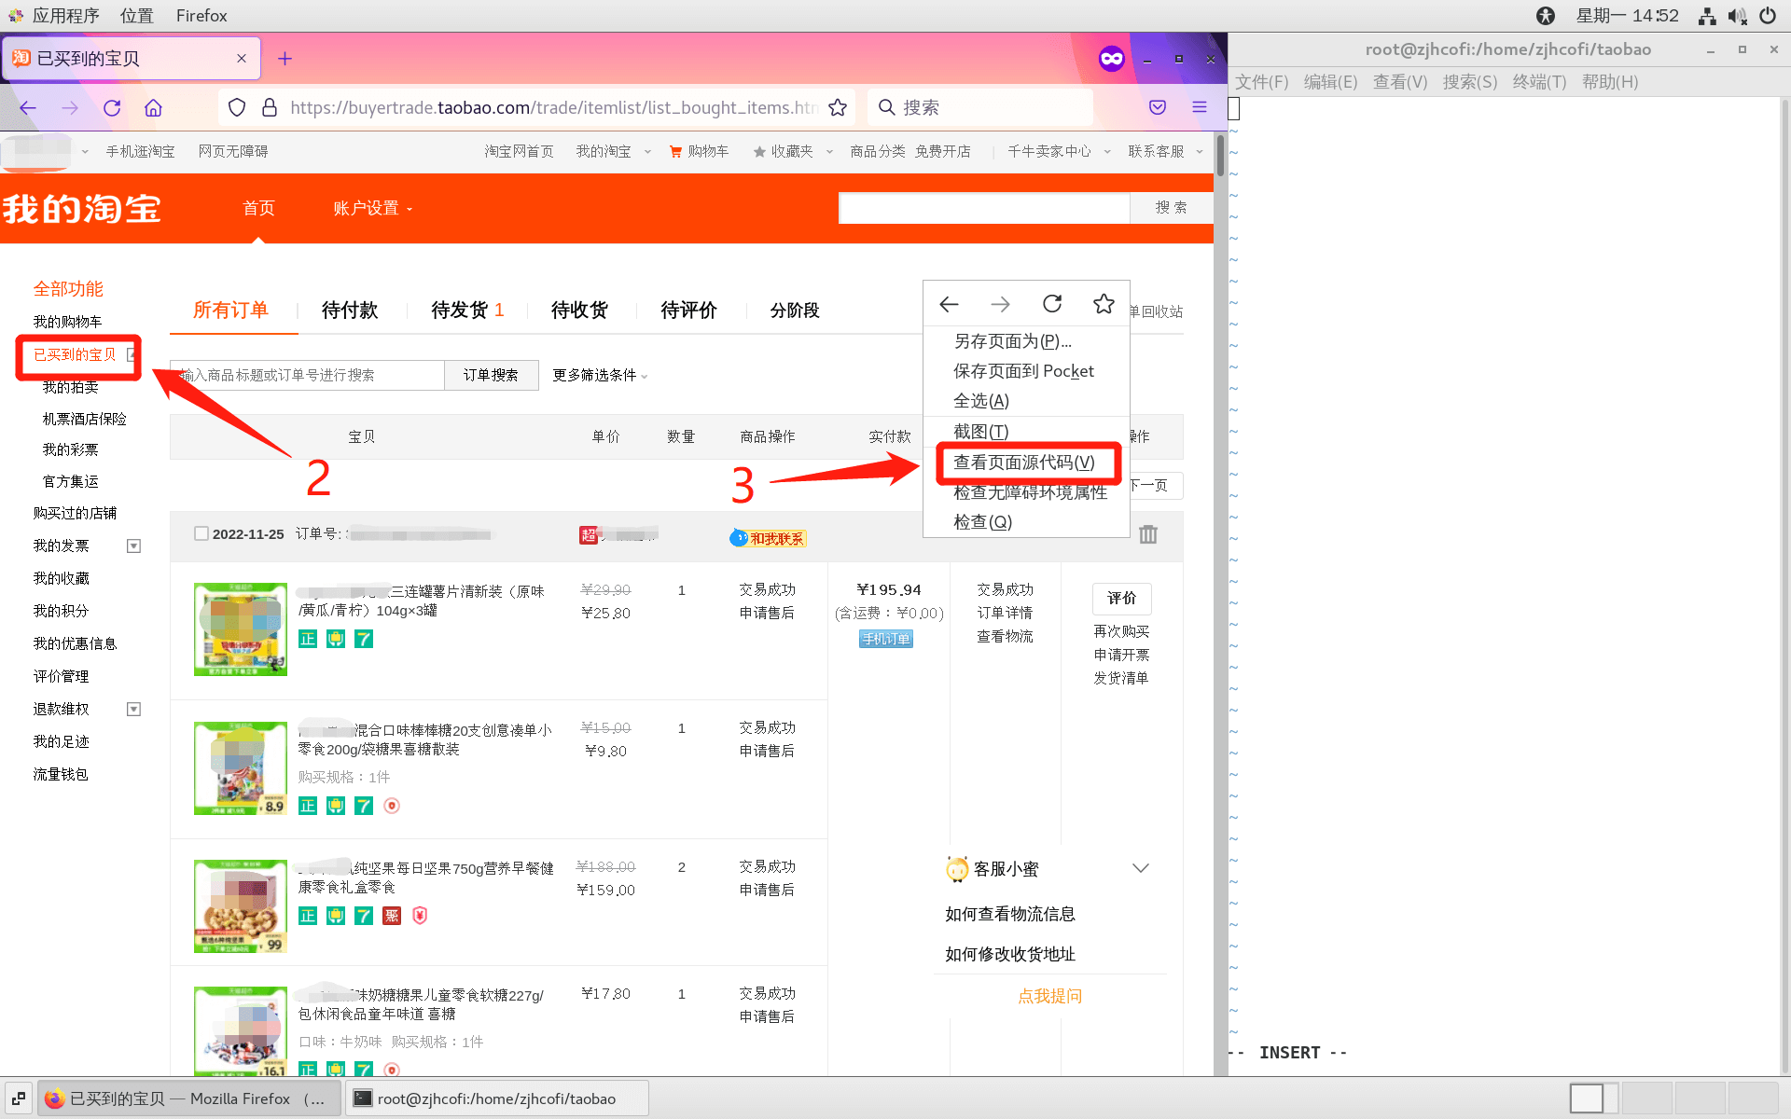Click 订单详情 link

point(1005,613)
